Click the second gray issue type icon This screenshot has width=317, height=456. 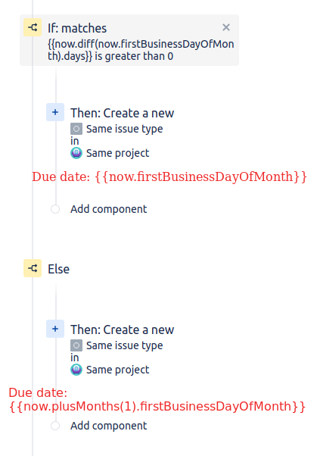click(x=76, y=345)
